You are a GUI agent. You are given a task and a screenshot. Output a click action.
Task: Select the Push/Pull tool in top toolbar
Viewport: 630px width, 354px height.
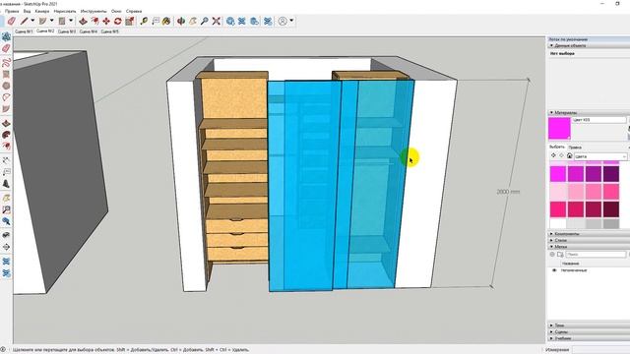[83, 21]
